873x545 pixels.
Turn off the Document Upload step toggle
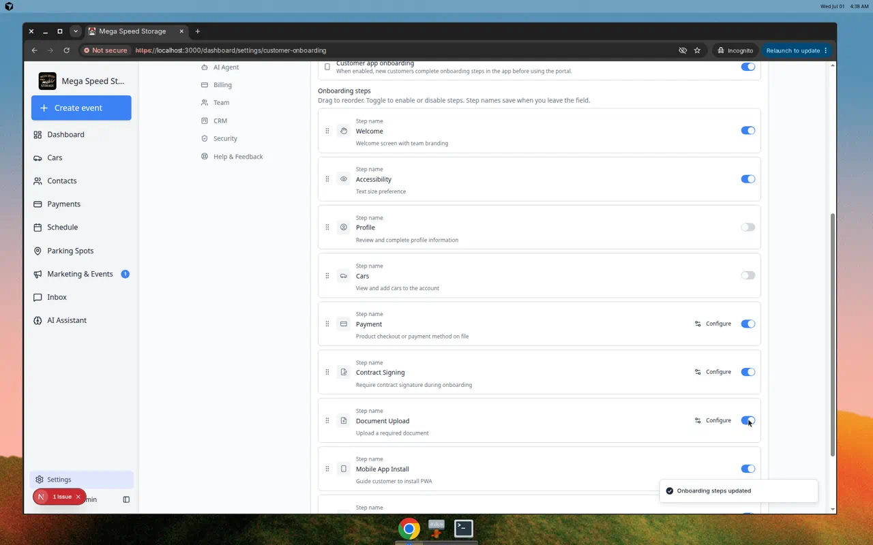[748, 420]
